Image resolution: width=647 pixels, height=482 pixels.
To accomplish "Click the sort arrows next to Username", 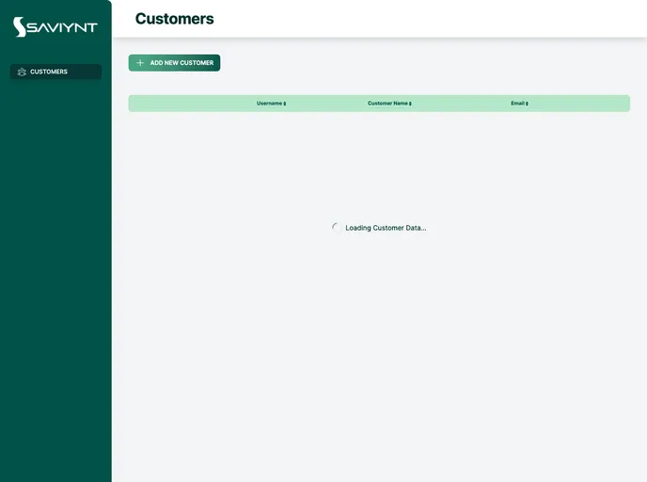I will [x=285, y=104].
